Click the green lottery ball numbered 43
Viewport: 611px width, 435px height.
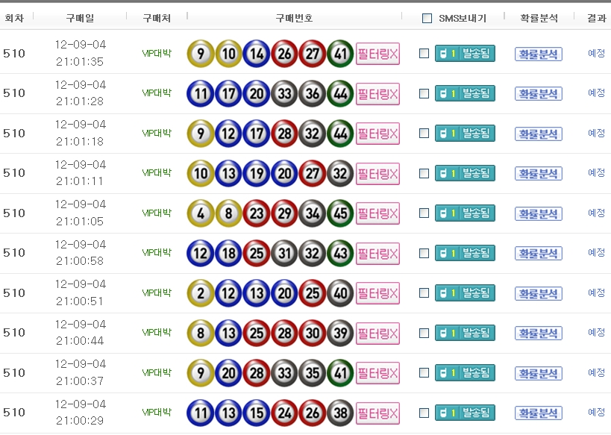pos(340,253)
